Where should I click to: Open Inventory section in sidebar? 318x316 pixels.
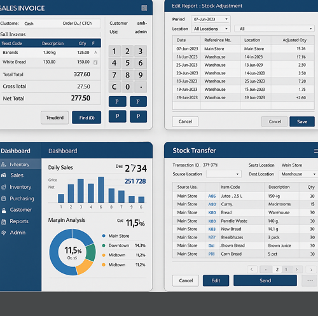(20, 187)
